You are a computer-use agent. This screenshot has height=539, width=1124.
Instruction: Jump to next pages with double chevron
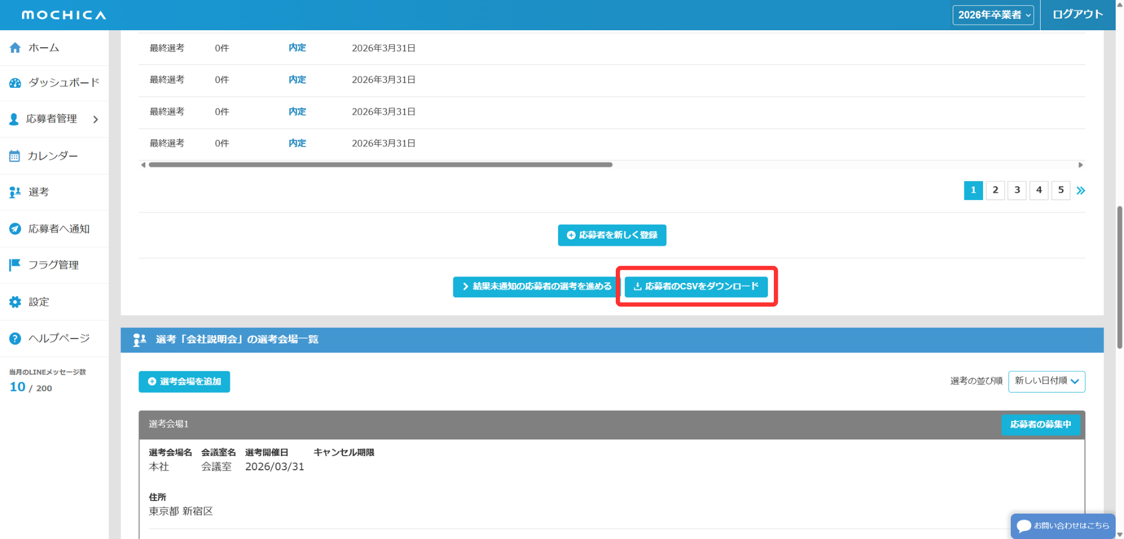point(1081,190)
